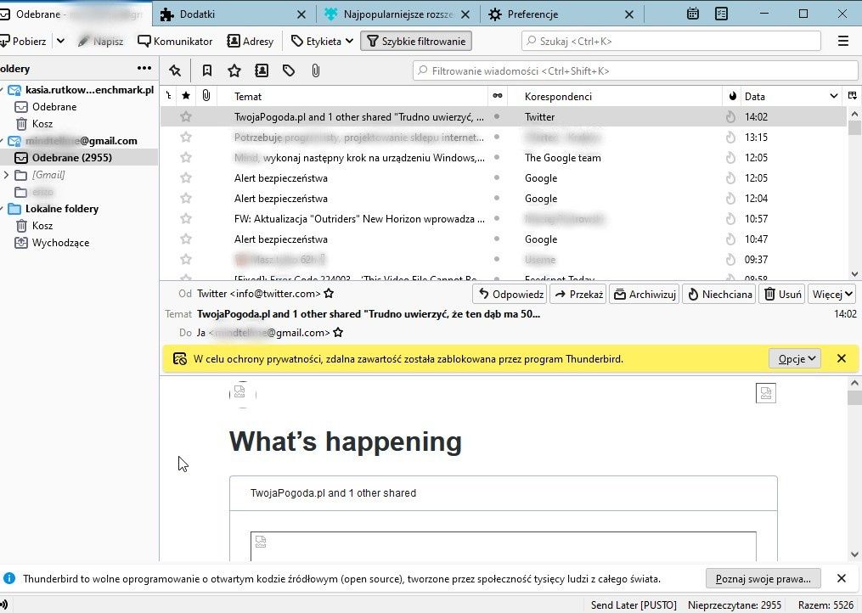The image size is (862, 613).
Task: Mark FW: Aktualizacja Outriders message as junk
Action: point(730,219)
